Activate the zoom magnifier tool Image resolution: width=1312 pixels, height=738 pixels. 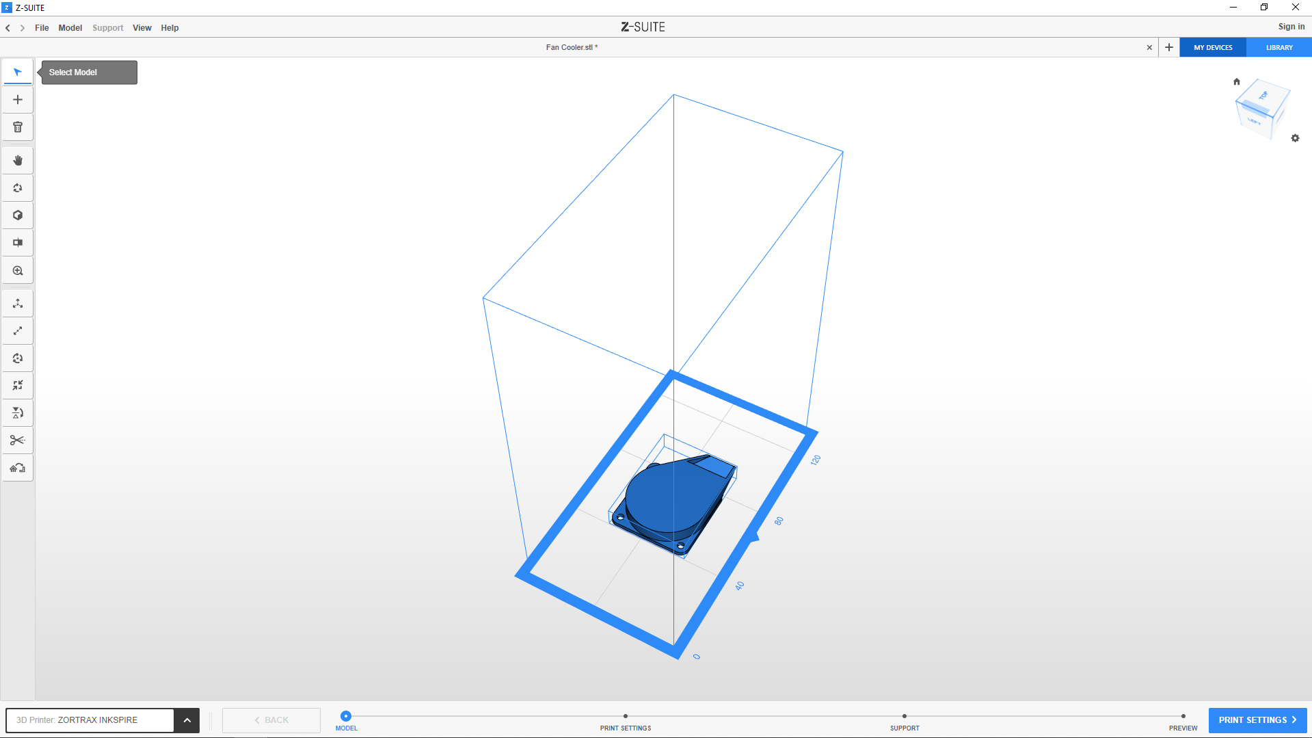pyautogui.click(x=18, y=271)
